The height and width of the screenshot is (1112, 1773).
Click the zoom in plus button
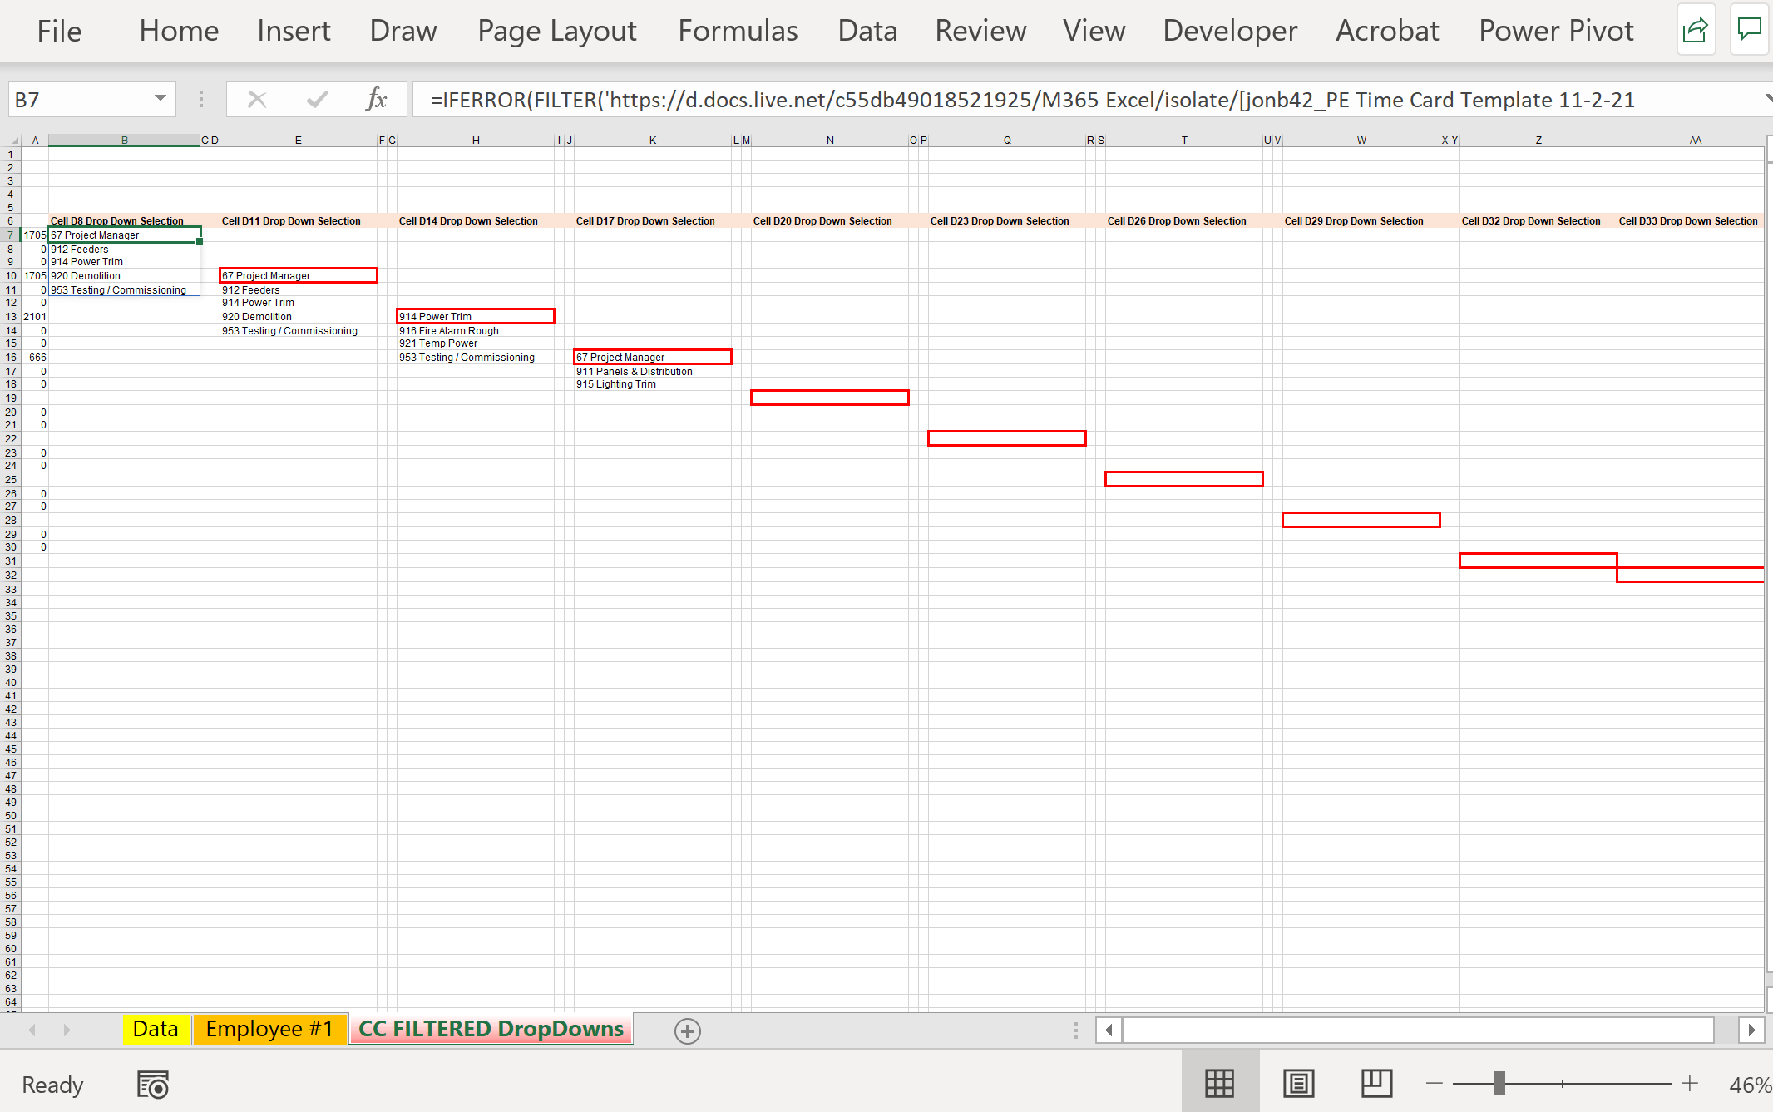pos(1689,1084)
